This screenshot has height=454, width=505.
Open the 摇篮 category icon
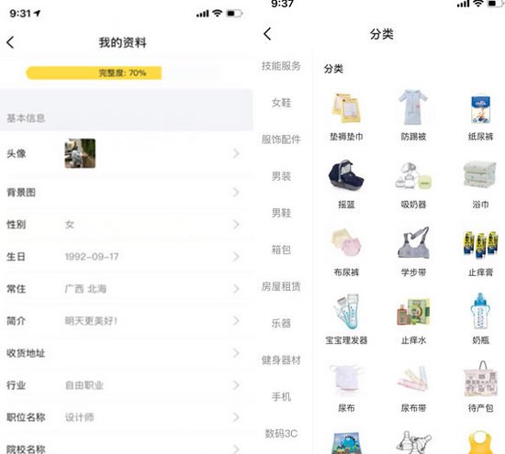(346, 176)
